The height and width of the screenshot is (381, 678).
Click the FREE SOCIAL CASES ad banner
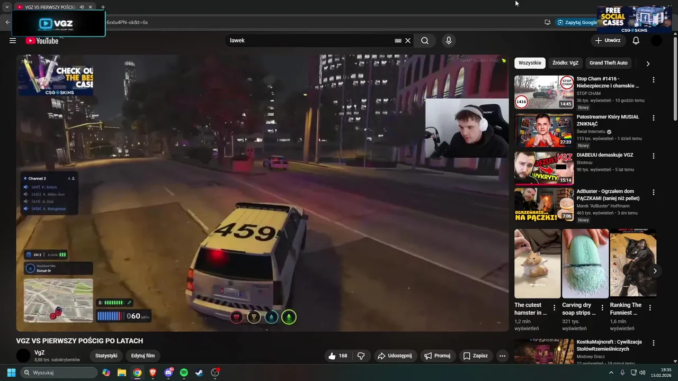(x=635, y=20)
